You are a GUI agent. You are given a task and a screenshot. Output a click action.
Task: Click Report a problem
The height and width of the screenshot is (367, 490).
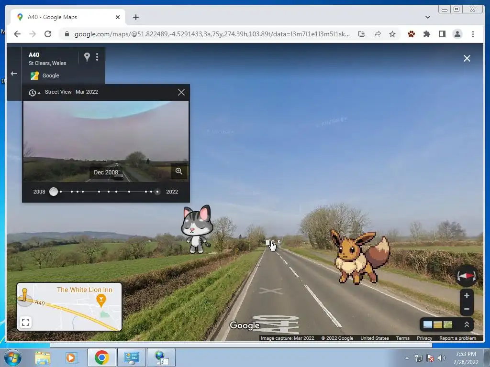457,338
